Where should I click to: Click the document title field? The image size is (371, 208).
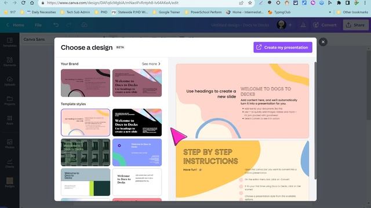tap(240, 25)
